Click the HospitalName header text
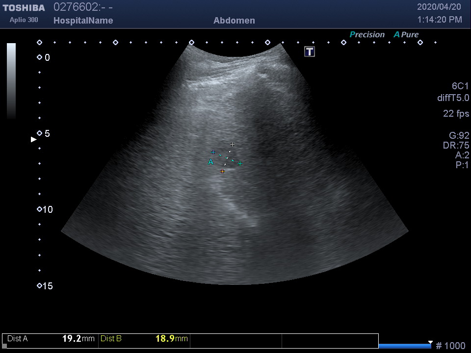471x353 pixels. pos(83,21)
